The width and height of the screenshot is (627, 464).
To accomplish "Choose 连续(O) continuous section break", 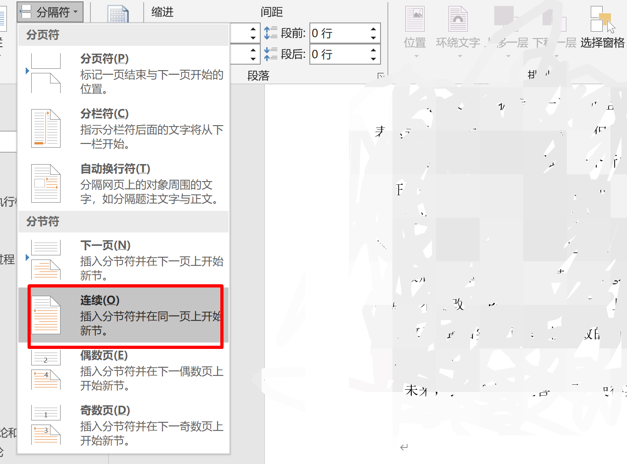I will tap(123, 315).
